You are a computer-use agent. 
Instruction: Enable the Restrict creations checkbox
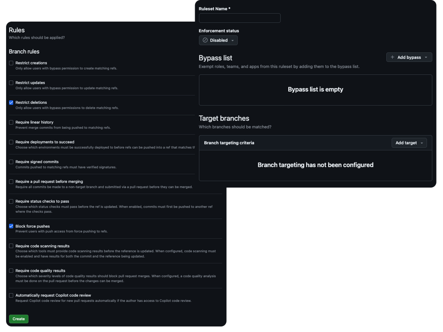point(11,63)
